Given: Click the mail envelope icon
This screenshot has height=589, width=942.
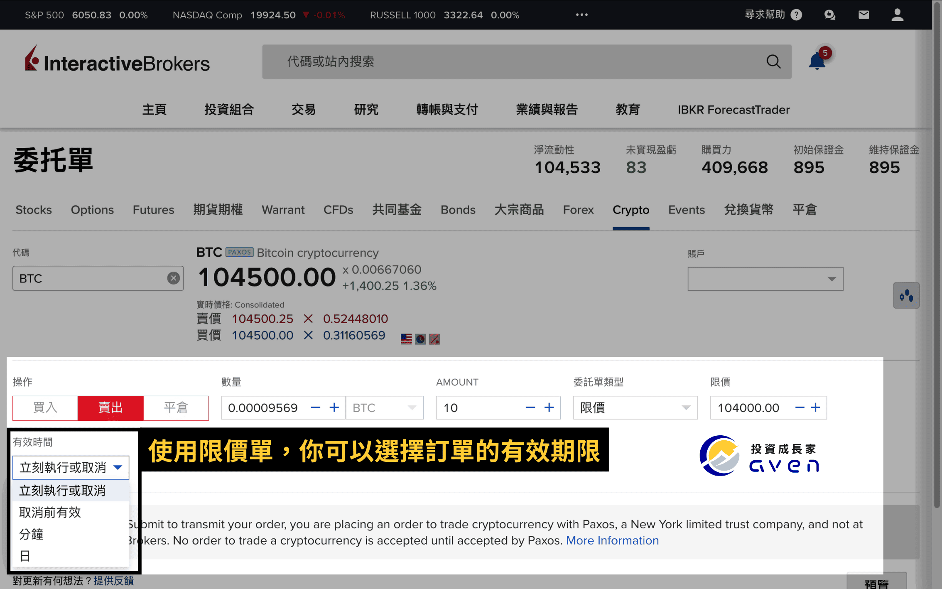Looking at the screenshot, I should (x=863, y=14).
